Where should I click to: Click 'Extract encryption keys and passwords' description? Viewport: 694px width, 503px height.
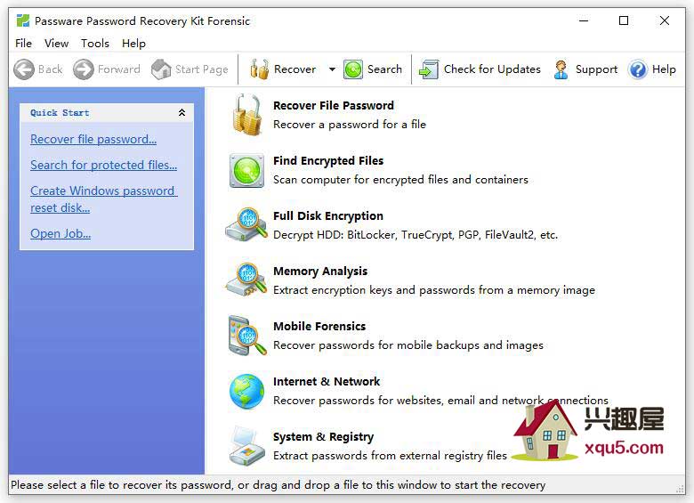(434, 290)
